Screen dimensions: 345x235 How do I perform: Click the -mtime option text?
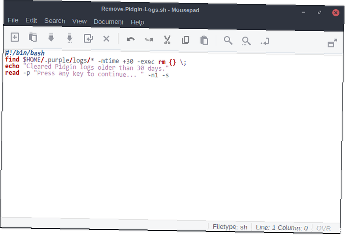(108, 61)
